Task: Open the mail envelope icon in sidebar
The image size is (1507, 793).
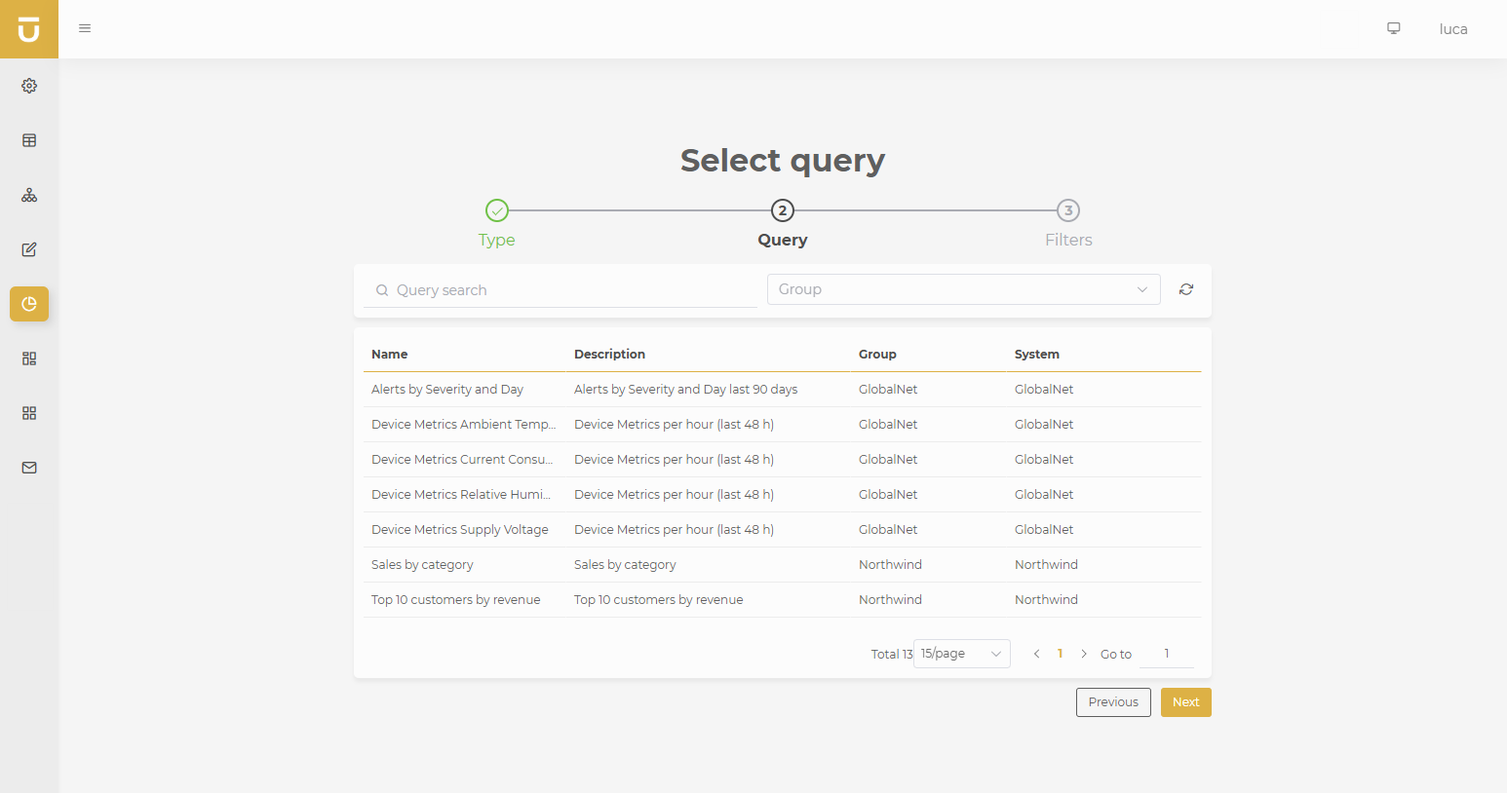Action: click(29, 468)
